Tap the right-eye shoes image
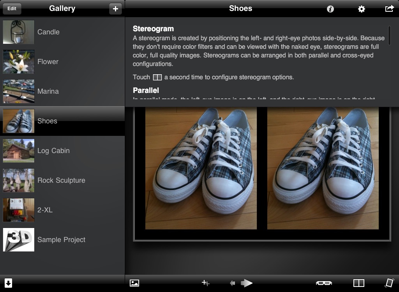The width and height of the screenshot is (399, 292). pyautogui.click(x=323, y=168)
